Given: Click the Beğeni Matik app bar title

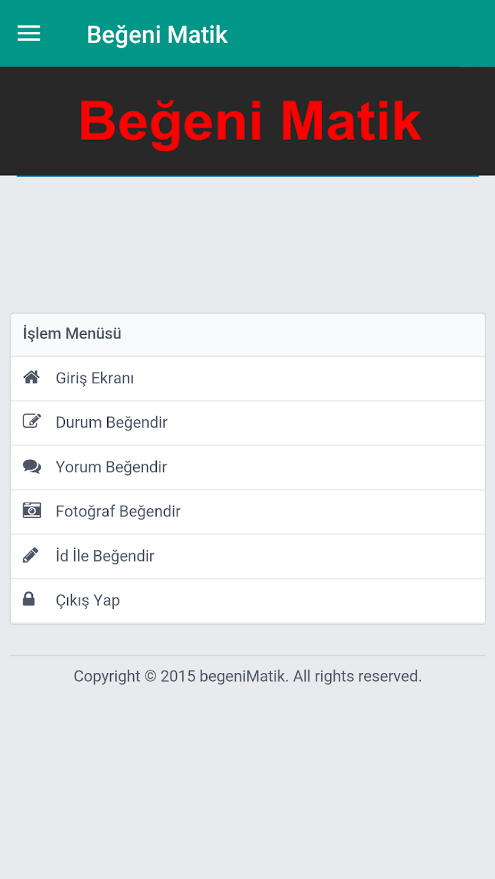Looking at the screenshot, I should pos(157,35).
